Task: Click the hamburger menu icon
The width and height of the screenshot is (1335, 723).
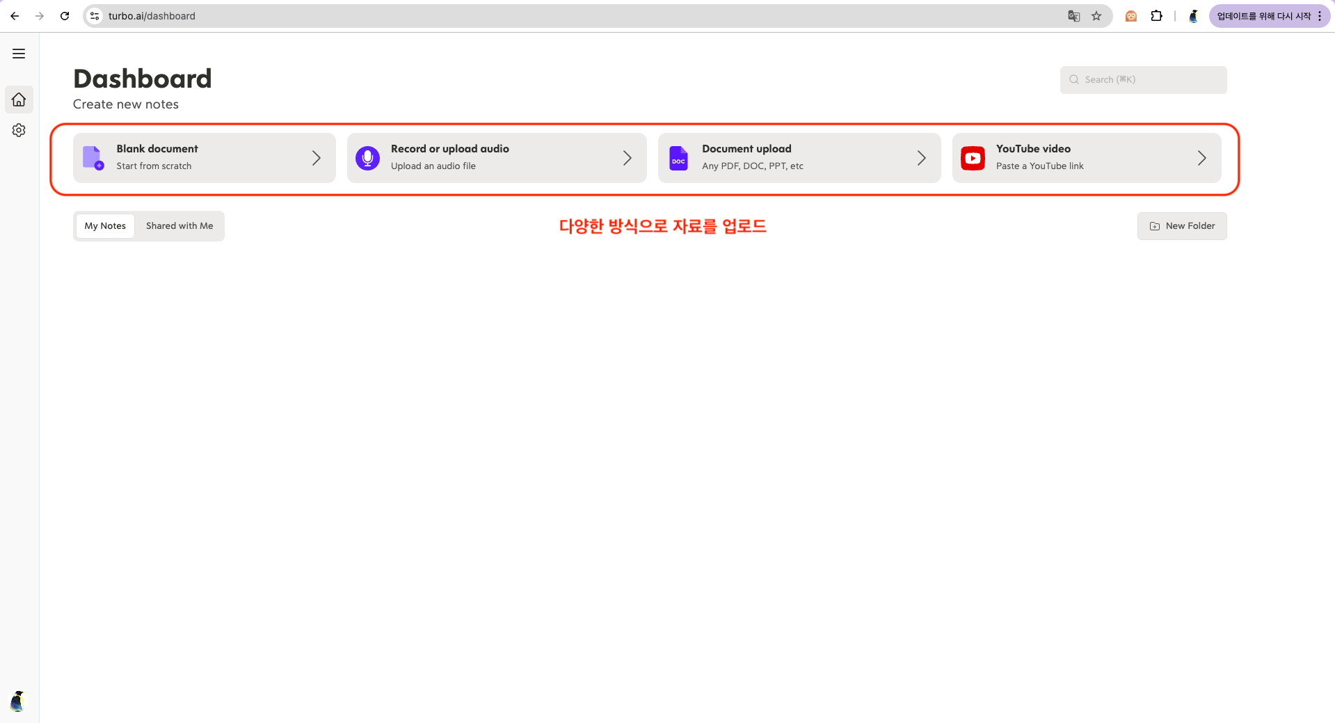Action: 19,53
